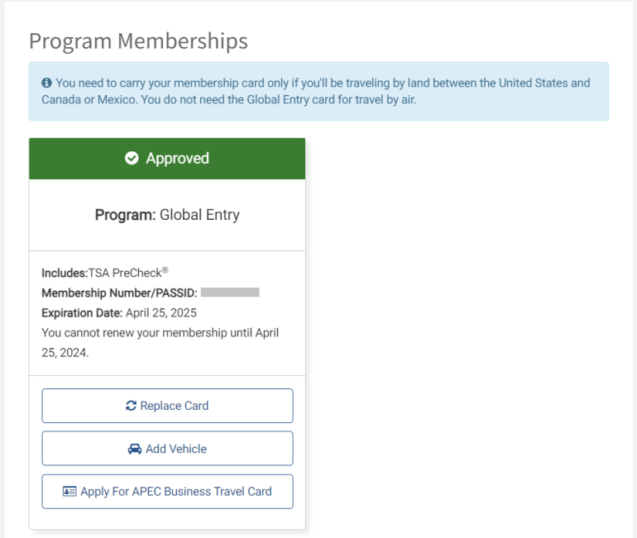Click the refresh arrows icon on Replace Card
The height and width of the screenshot is (538, 637).
[x=131, y=406]
